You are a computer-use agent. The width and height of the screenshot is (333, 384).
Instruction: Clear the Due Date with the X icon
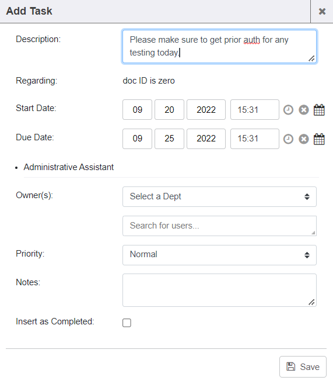(x=304, y=139)
